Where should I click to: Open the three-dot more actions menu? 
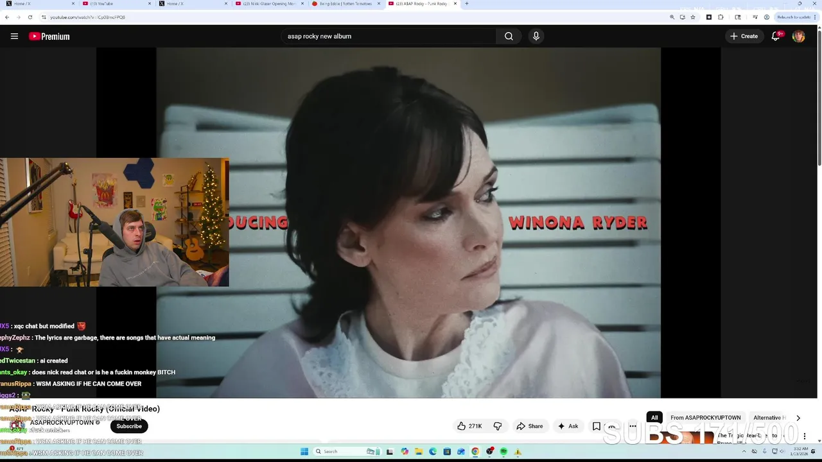pos(633,426)
